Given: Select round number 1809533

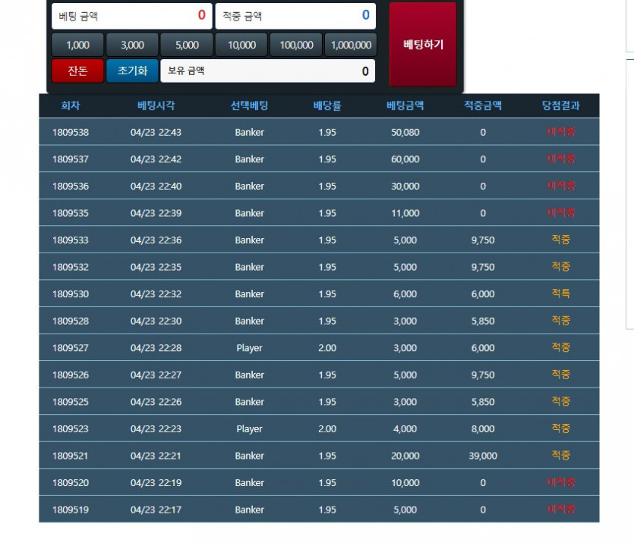Looking at the screenshot, I should [x=71, y=240].
